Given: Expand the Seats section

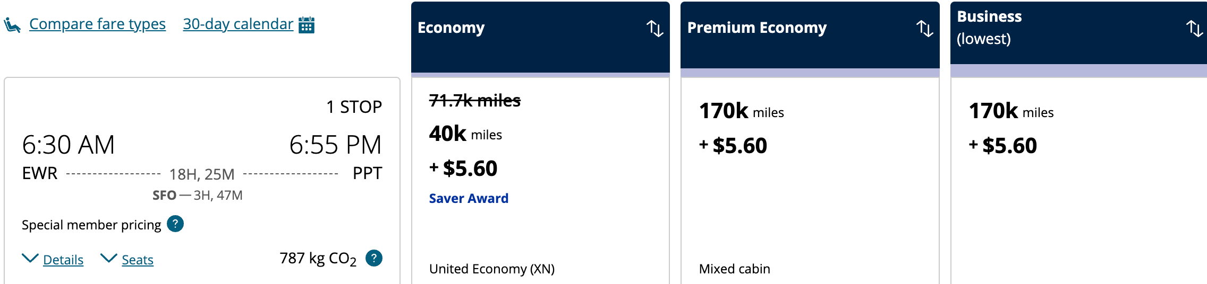Looking at the screenshot, I should point(138,260).
